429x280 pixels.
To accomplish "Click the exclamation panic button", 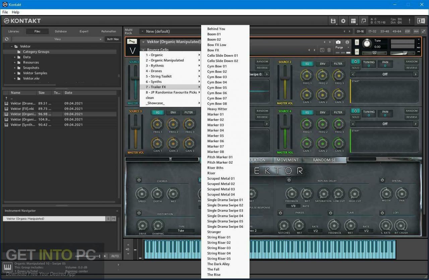I will click(409, 21).
